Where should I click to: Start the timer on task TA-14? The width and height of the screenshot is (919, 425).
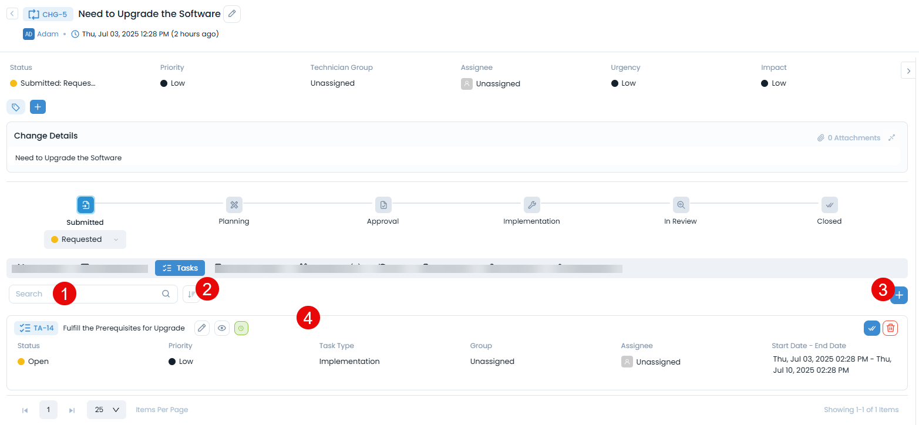click(241, 328)
